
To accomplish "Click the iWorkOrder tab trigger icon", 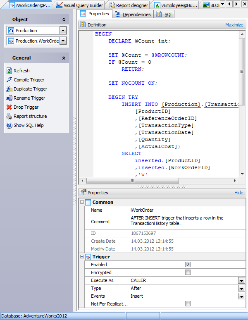I will click(12, 5).
